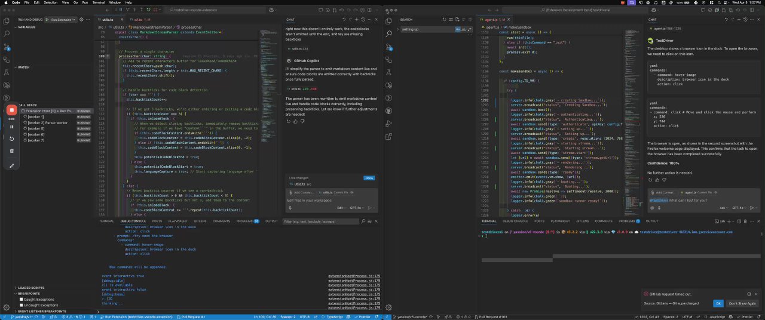Toggle Match Case in the right search box
Screen dimensions: 765x320
tap(458, 29)
